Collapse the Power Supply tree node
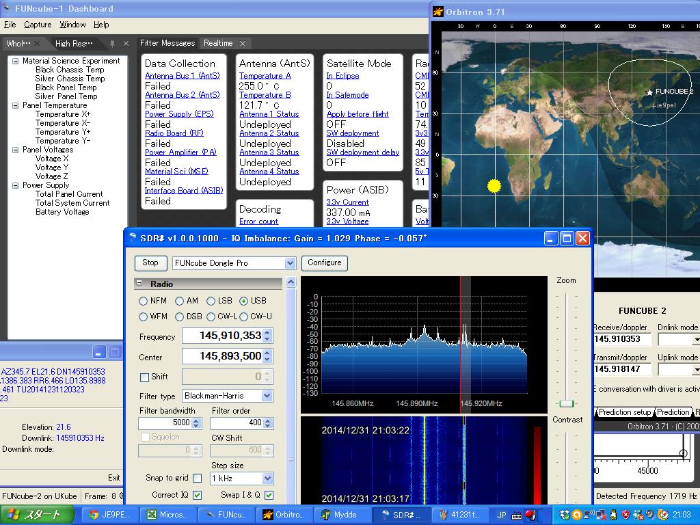Screen dimensions: 700x525 click(16, 185)
